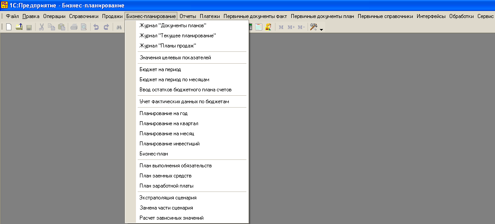Open Первичные справочники menu

pyautogui.click(x=385, y=16)
